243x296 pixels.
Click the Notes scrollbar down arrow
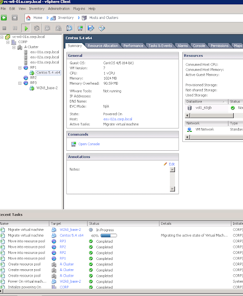tap(172, 189)
